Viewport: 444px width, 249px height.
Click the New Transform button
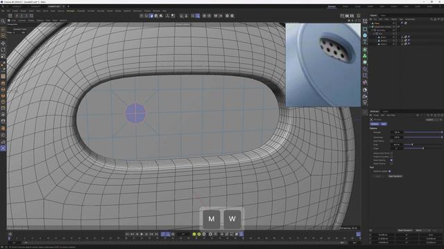(x=395, y=176)
